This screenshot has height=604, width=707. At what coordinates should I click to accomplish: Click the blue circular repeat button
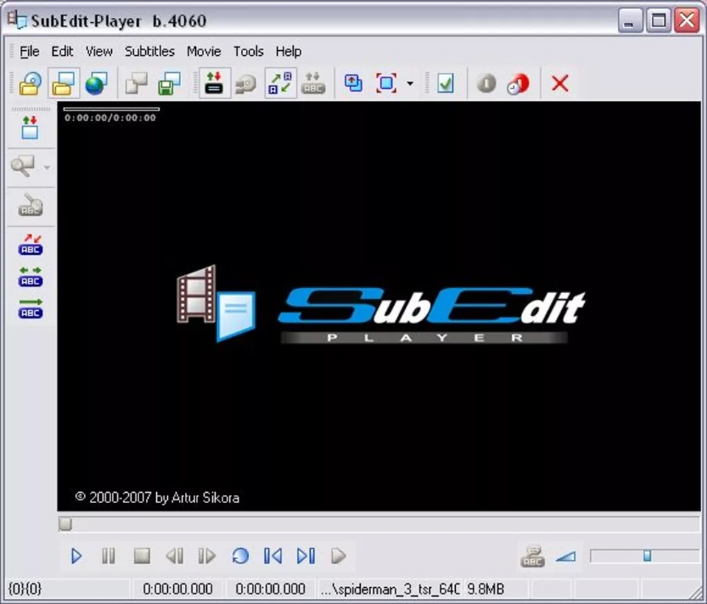click(240, 555)
